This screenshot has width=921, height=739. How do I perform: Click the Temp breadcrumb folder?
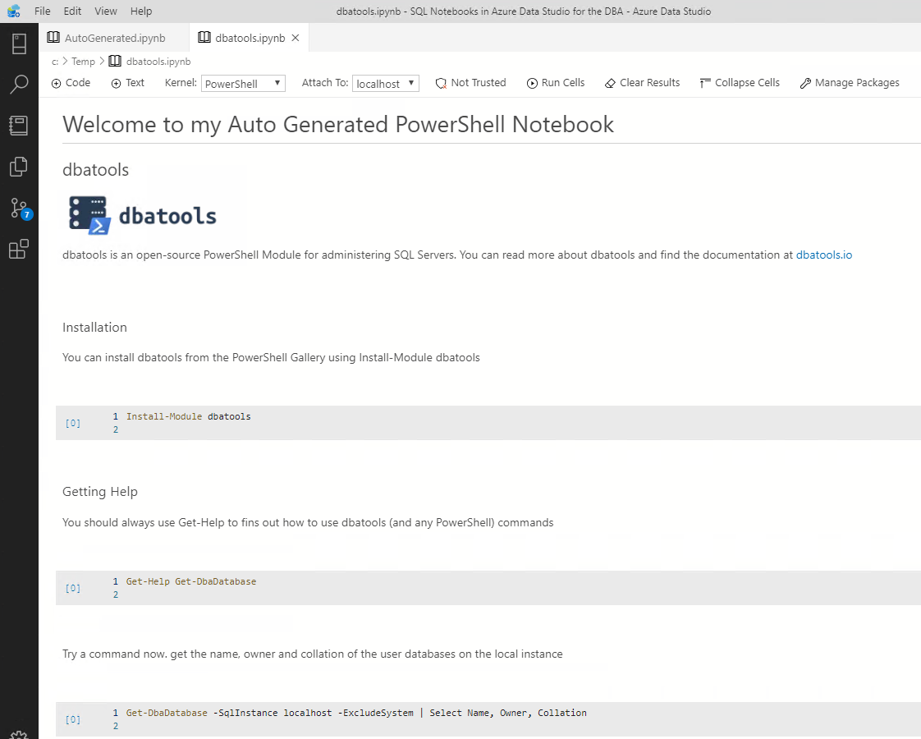pyautogui.click(x=84, y=62)
